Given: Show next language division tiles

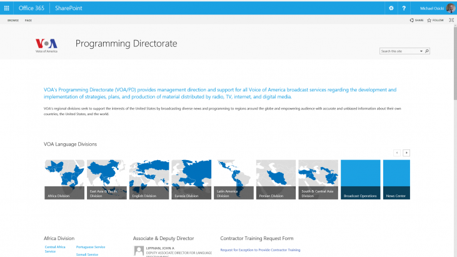Looking at the screenshot, I should point(406,153).
